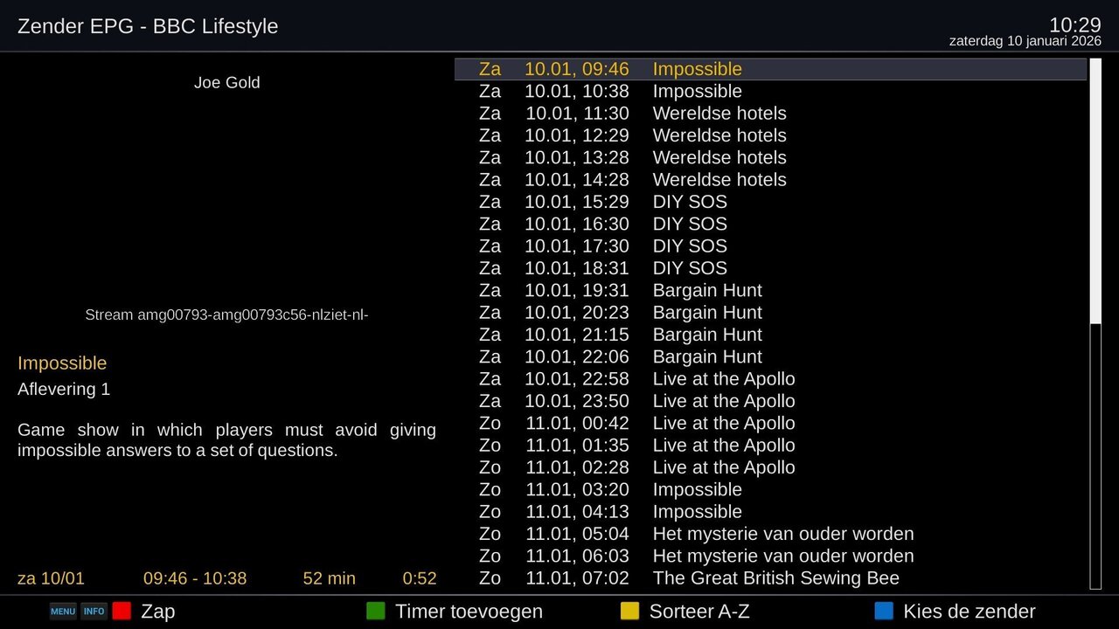Click the 09:46 - 10:38 time range
Viewport: 1119px width, 629px height.
pos(195,578)
